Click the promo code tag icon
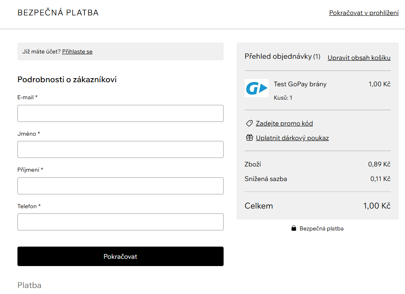The width and height of the screenshot is (405, 294). pyautogui.click(x=249, y=124)
